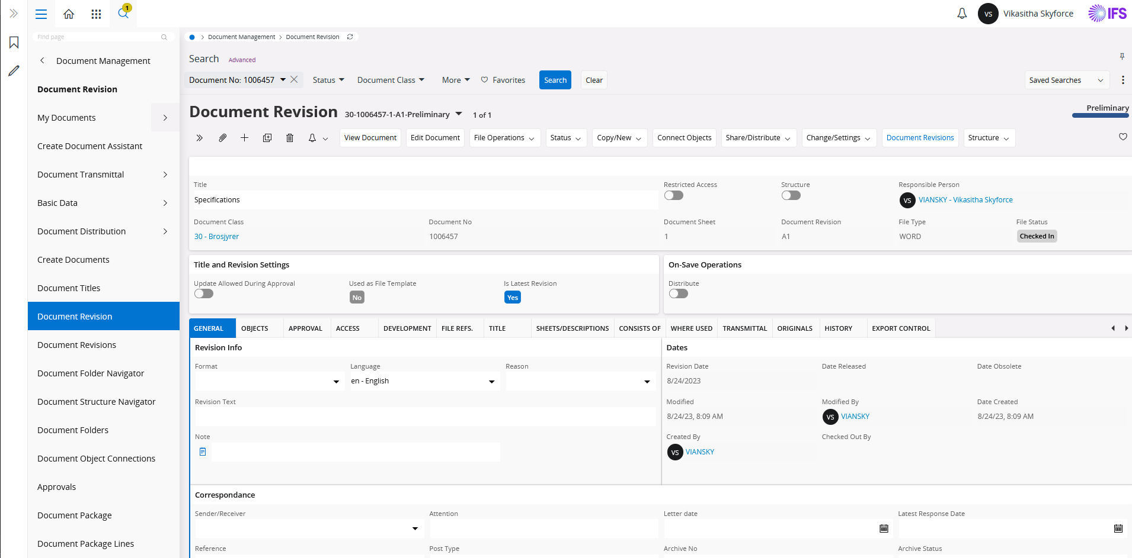This screenshot has height=558, width=1132.
Task: Open the HISTORY tab
Action: pyautogui.click(x=838, y=328)
